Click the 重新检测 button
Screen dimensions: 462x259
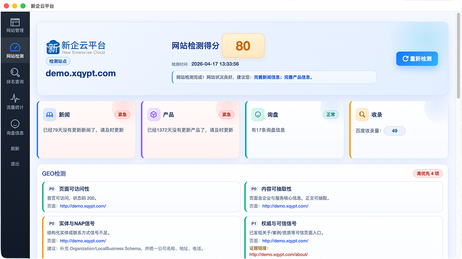(417, 59)
